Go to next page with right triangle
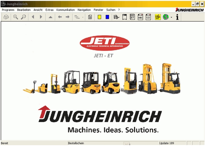This screenshot has height=147, width=205. point(41,17)
